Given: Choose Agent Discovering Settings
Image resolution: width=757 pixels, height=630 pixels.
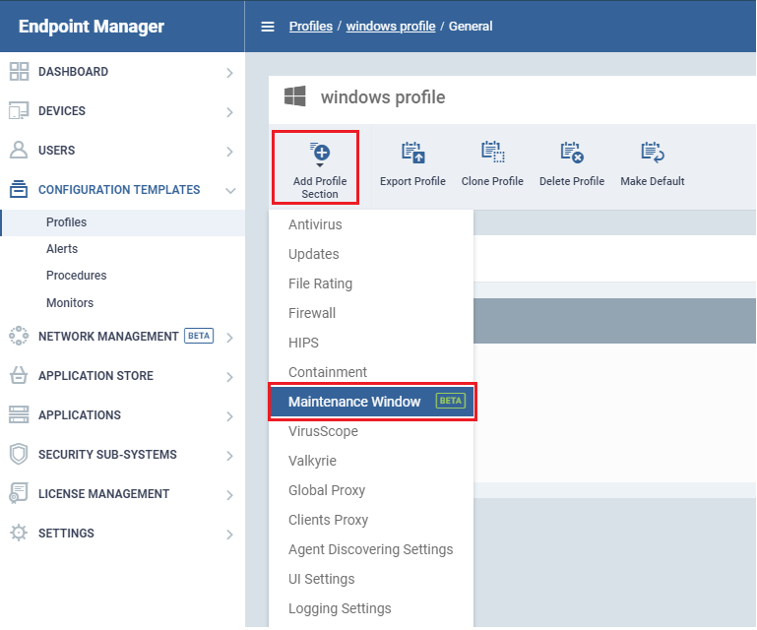Looking at the screenshot, I should [371, 549].
